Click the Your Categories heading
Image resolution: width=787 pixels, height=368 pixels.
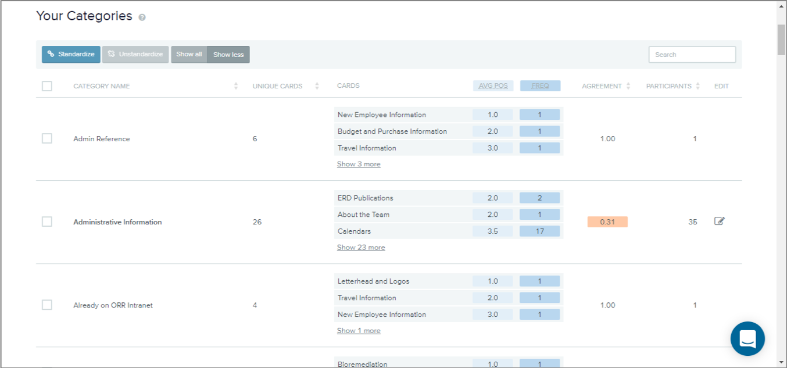coord(84,16)
